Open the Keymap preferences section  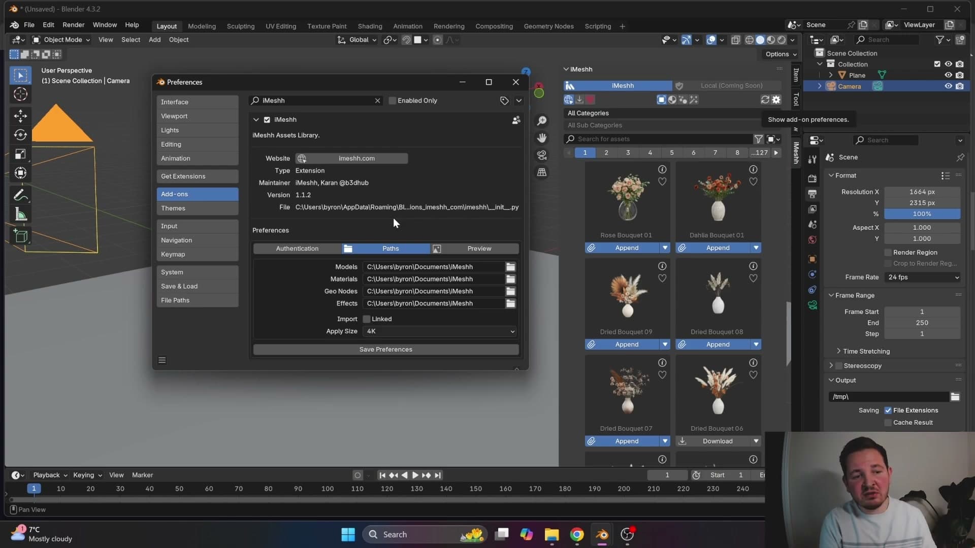click(x=197, y=254)
